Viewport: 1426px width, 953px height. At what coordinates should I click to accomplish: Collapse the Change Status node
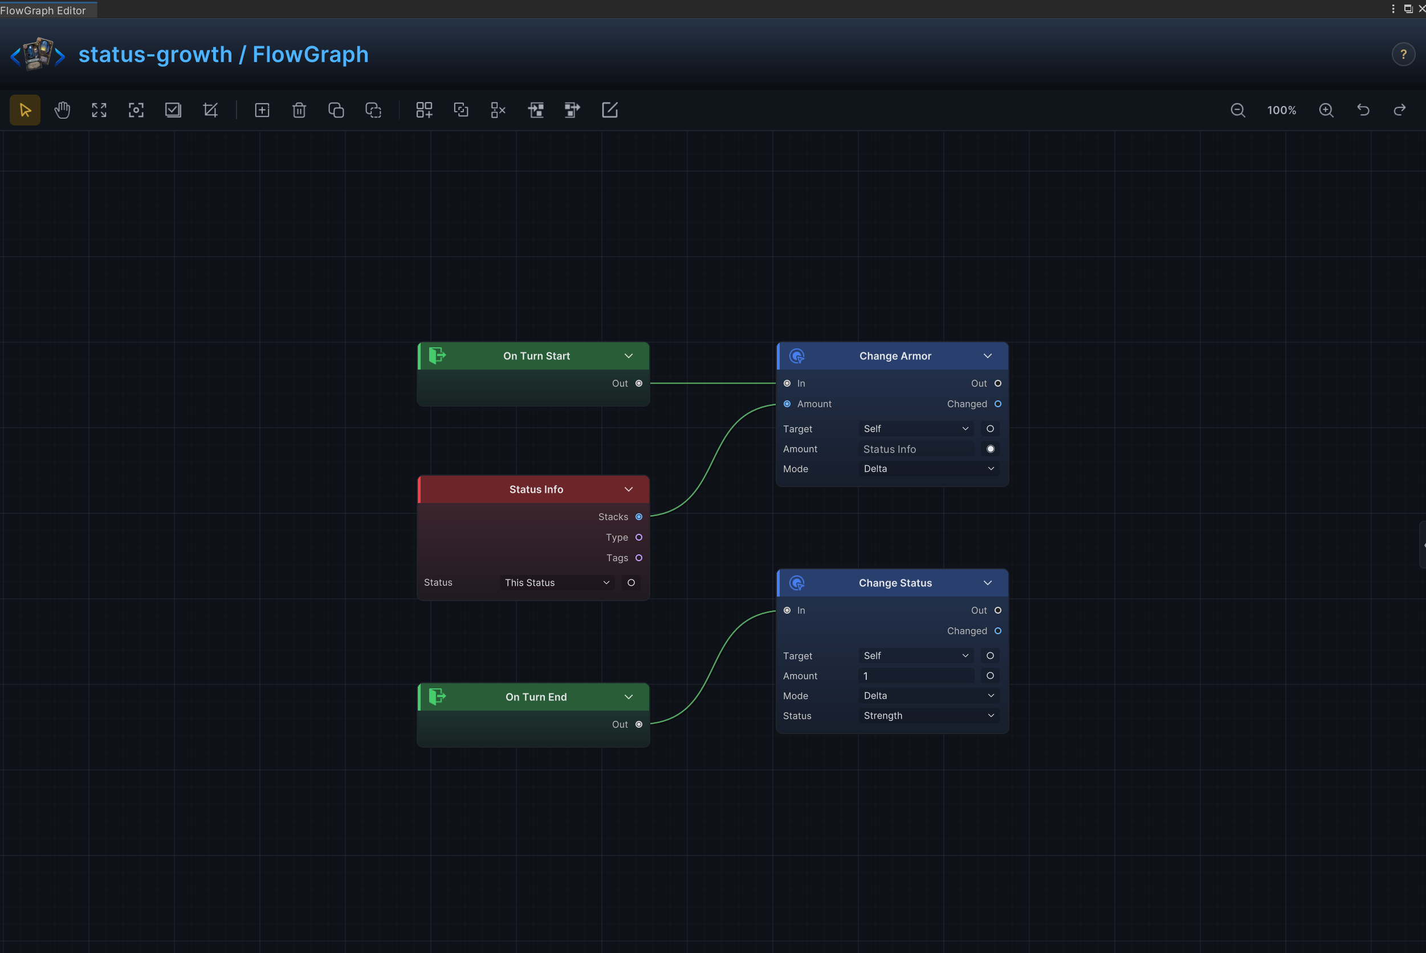988,583
